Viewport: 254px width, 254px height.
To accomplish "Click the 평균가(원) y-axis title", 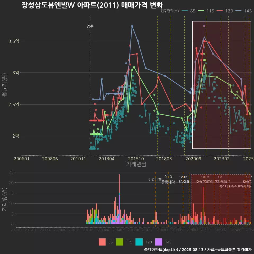I will pyautogui.click(x=4, y=85).
